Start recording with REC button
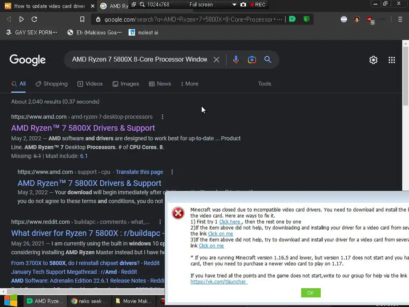Image resolution: width=409 pixels, height=307 pixels. [258, 4]
